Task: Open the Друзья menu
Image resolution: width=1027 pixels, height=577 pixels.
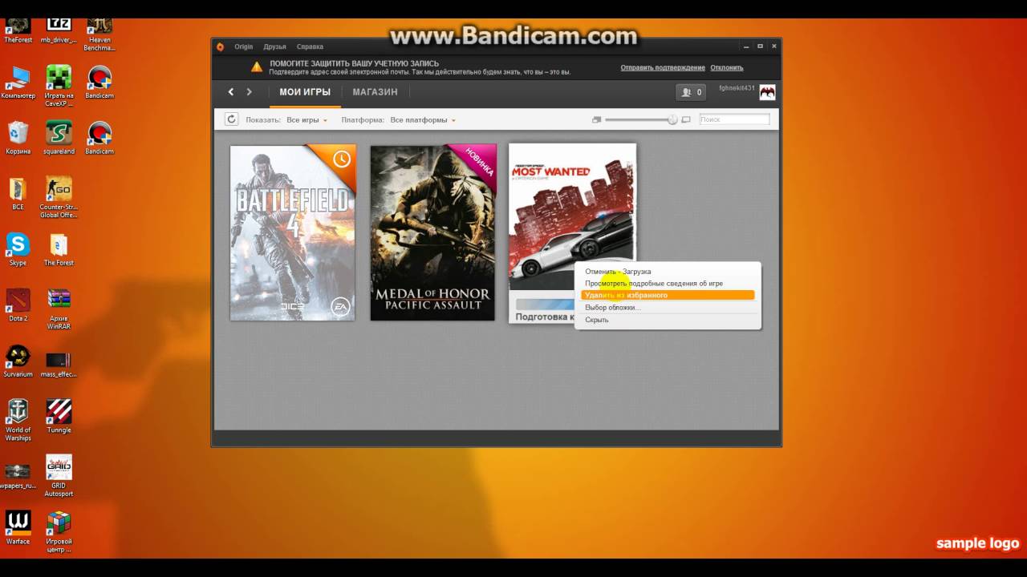Action: tap(274, 46)
